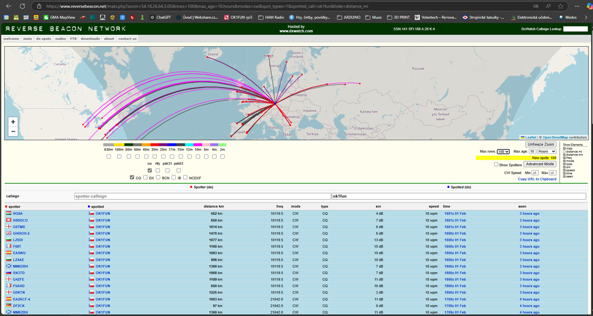Viewport: 593px width, 316px height.
Task: Enable the distance mi element checkbox
Action: coord(564,152)
